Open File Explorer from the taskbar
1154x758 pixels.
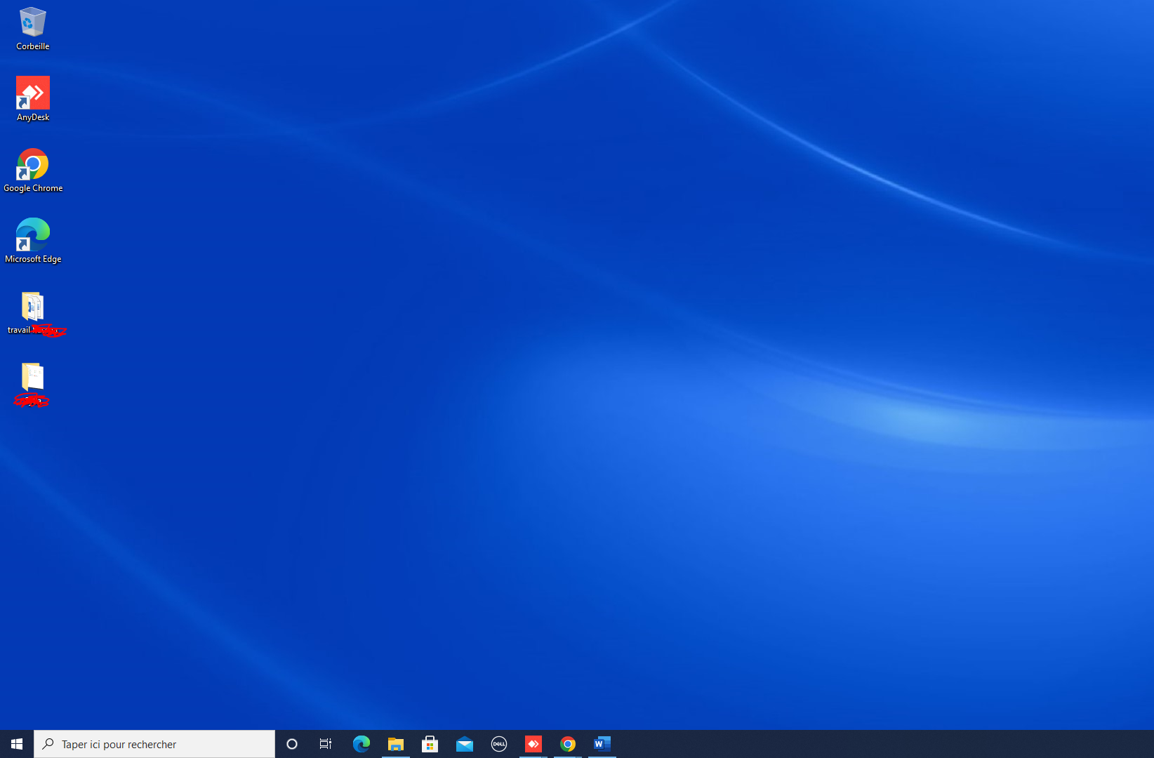[x=396, y=744]
